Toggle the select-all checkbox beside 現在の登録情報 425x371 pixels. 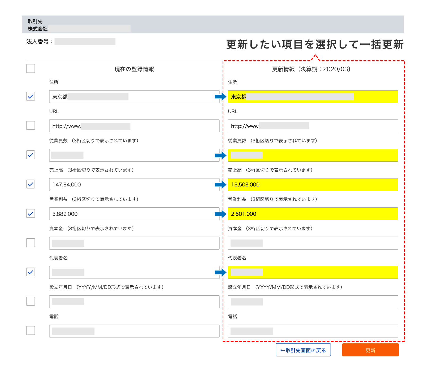pyautogui.click(x=31, y=68)
